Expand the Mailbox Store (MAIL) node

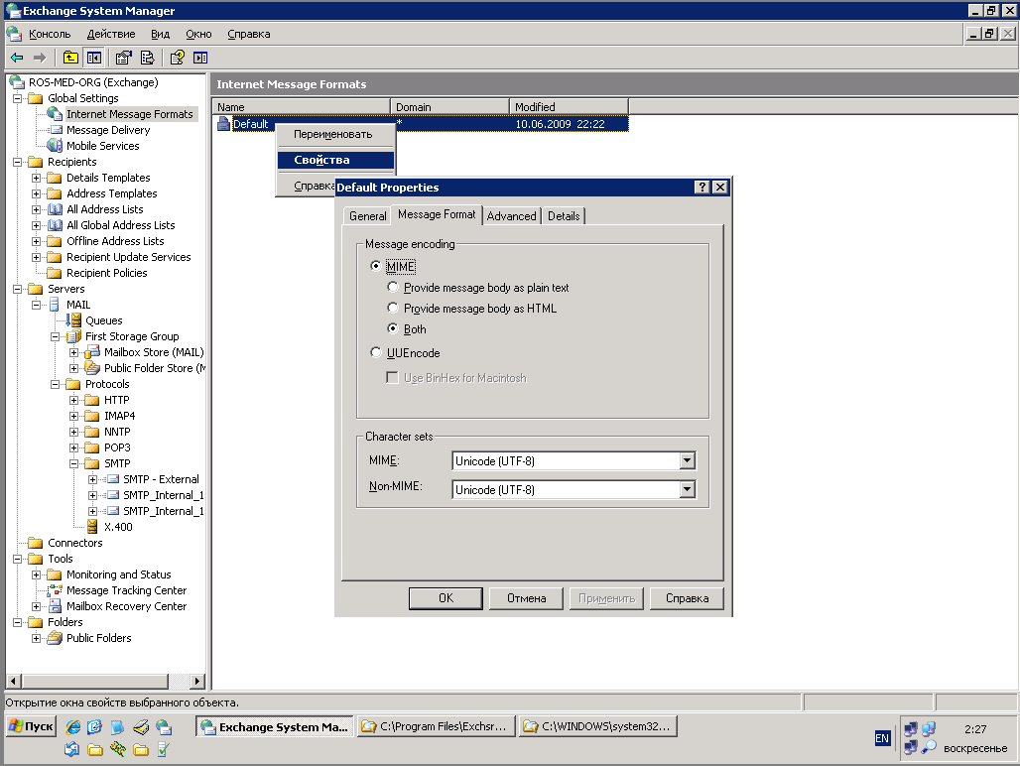coord(74,352)
